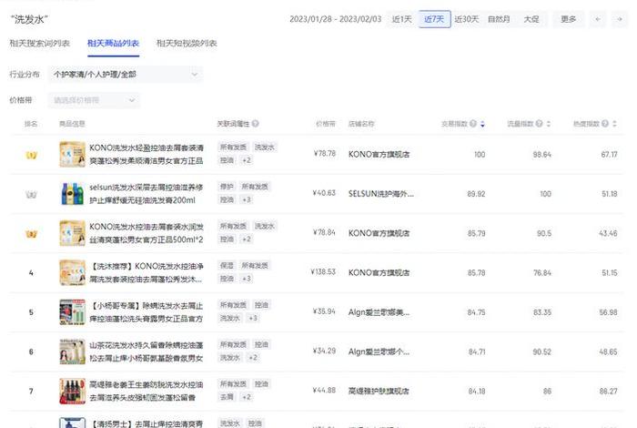This screenshot has width=637, height=428.
Task: Open 山茶花洗发水 product thumbnail
Action: tap(72, 352)
